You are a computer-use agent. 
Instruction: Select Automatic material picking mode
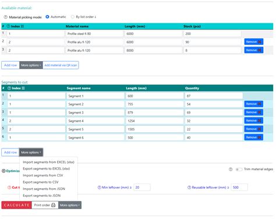tap(47, 17)
